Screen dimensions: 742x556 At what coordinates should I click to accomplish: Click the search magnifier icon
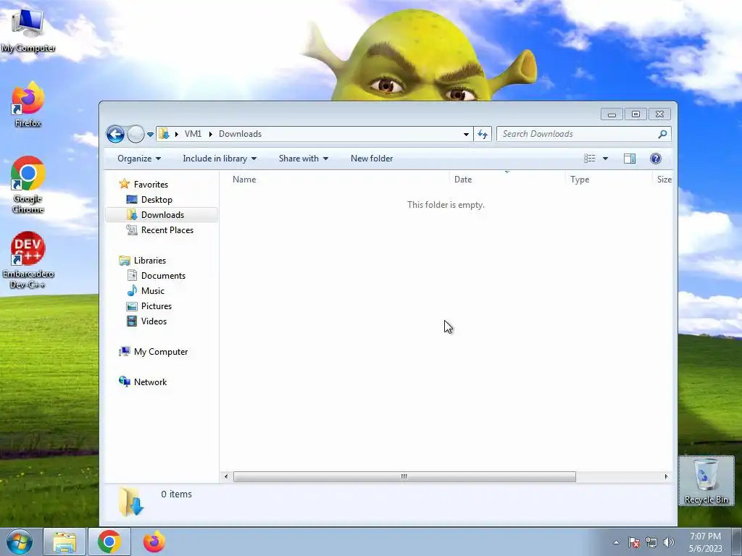(x=662, y=134)
